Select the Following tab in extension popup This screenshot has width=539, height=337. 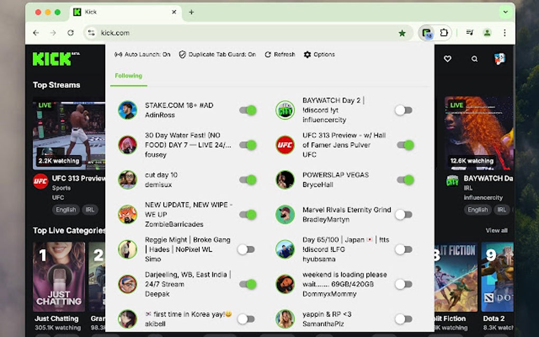128,76
